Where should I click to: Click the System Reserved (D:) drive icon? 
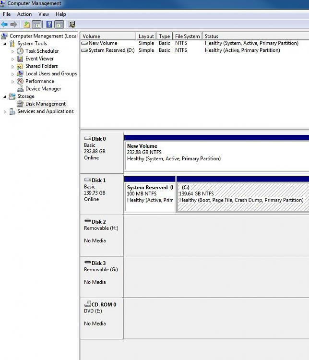coord(84,50)
